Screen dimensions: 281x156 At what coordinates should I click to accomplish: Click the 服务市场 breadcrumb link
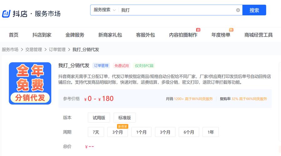(x=10, y=50)
